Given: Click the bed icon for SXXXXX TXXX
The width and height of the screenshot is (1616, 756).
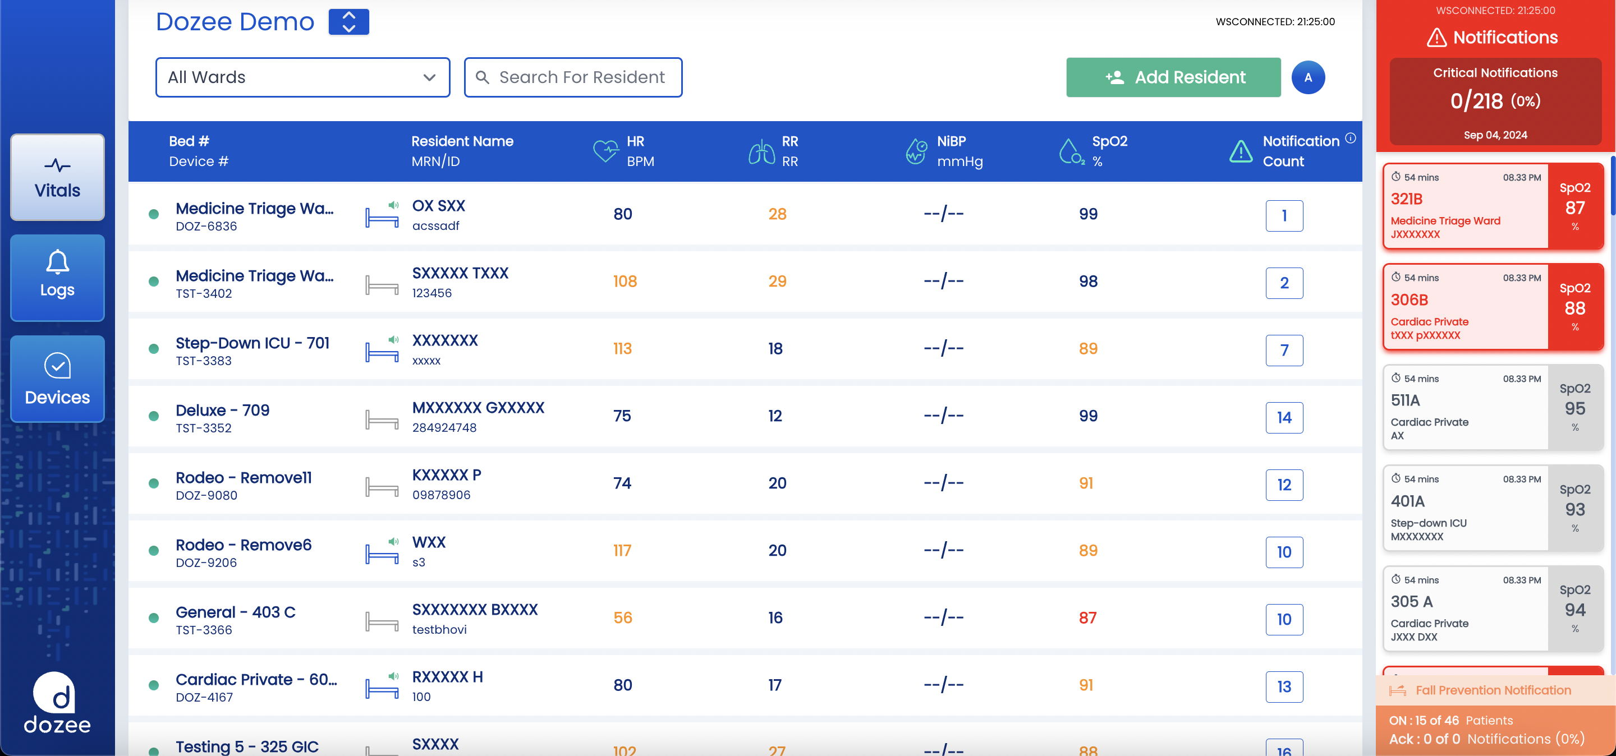Looking at the screenshot, I should [x=382, y=284].
